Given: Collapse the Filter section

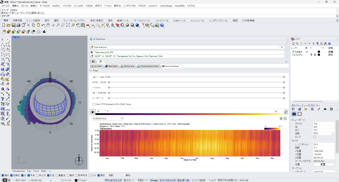Looking at the screenshot, I should tap(91, 70).
